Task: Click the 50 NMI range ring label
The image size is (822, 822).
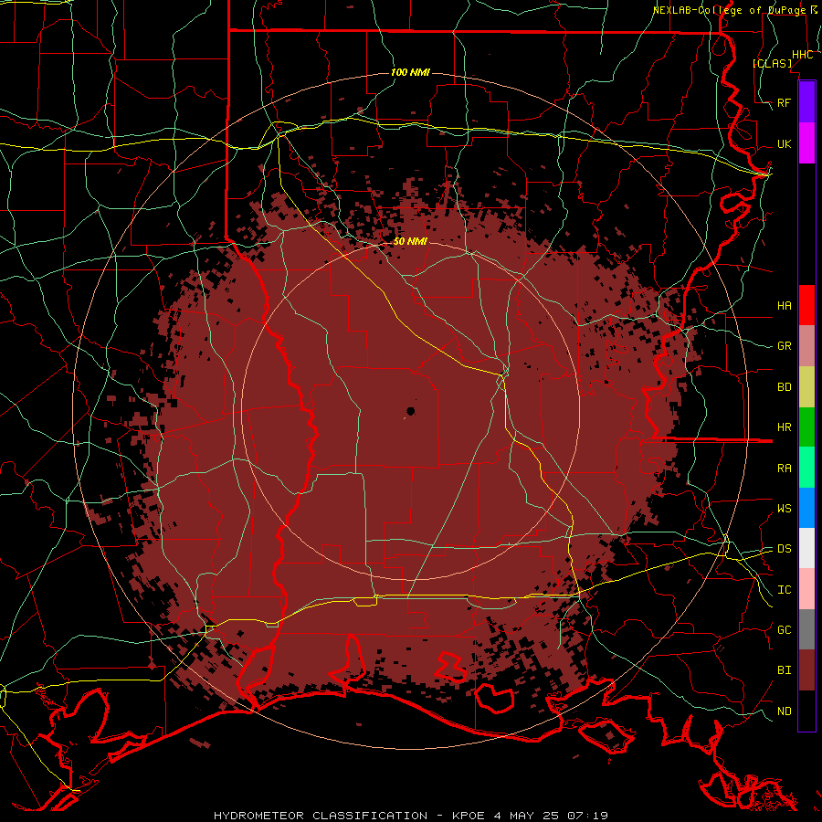Action: coord(410,242)
